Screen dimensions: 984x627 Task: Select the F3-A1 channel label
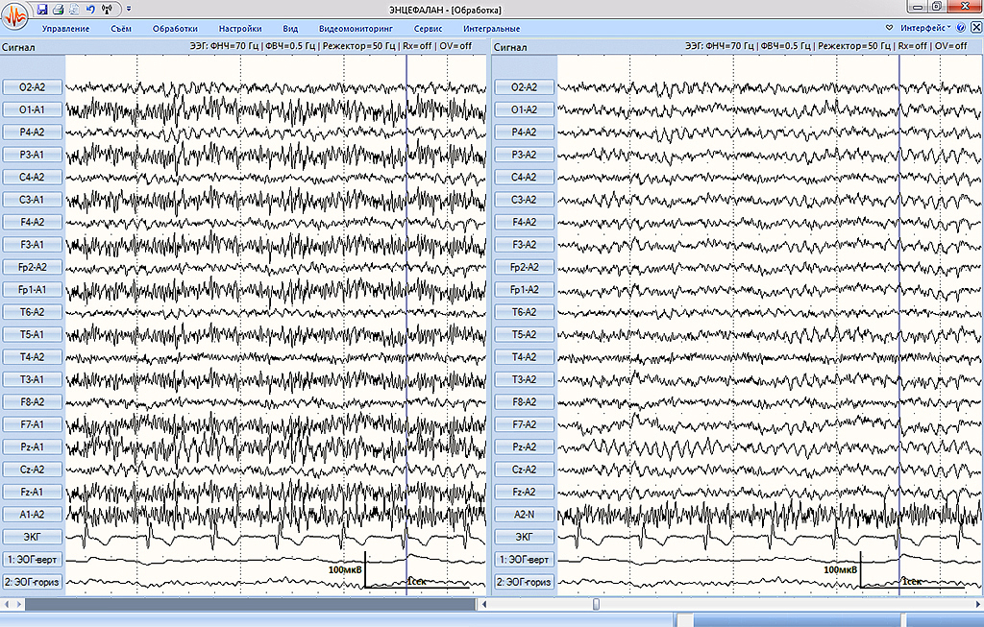pyautogui.click(x=33, y=245)
